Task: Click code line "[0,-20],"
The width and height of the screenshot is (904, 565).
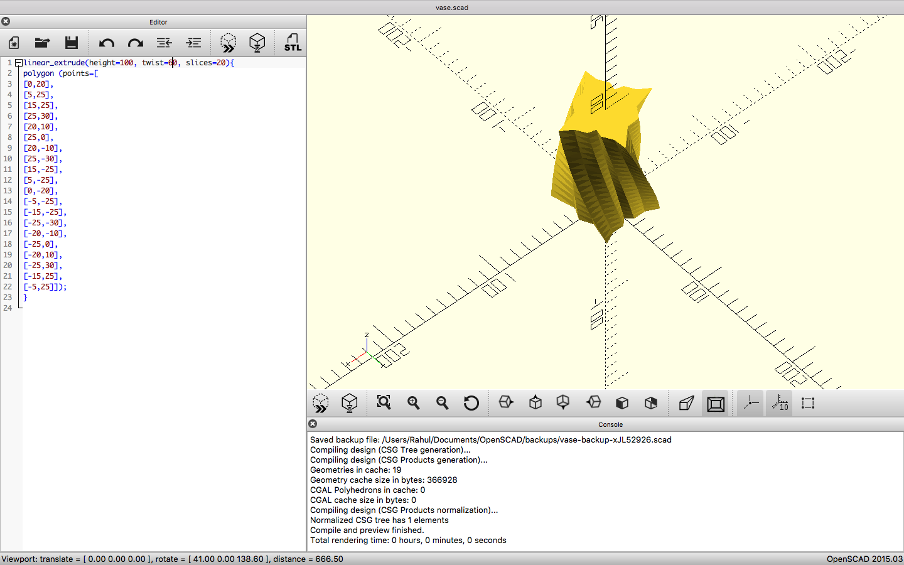Action: (40, 191)
